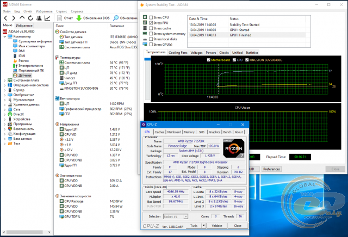This screenshot has width=348, height=237.
Task: Click the Значение column header
Action: (117, 26)
